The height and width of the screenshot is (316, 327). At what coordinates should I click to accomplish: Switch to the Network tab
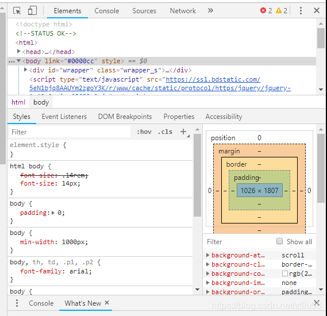[x=183, y=11]
